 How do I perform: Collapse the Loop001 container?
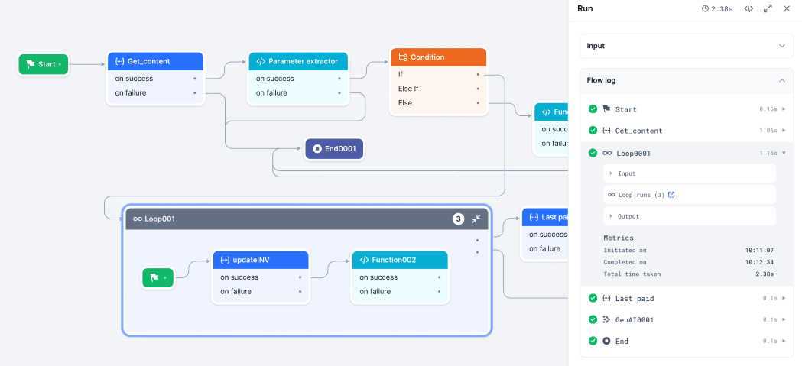[476, 219]
